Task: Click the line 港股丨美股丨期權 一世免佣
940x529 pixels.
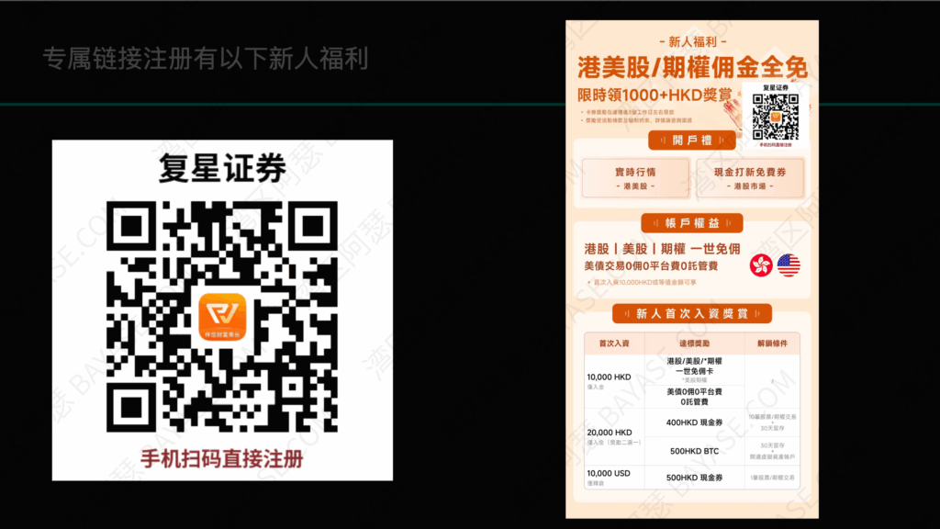Action: coord(663,249)
